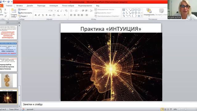Open the Переходы tab
Screen dimensions: 197x111
coord(41,6)
